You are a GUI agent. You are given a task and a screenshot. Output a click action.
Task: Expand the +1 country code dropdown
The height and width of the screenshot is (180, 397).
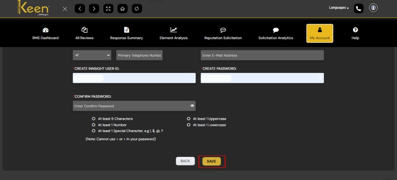point(92,55)
